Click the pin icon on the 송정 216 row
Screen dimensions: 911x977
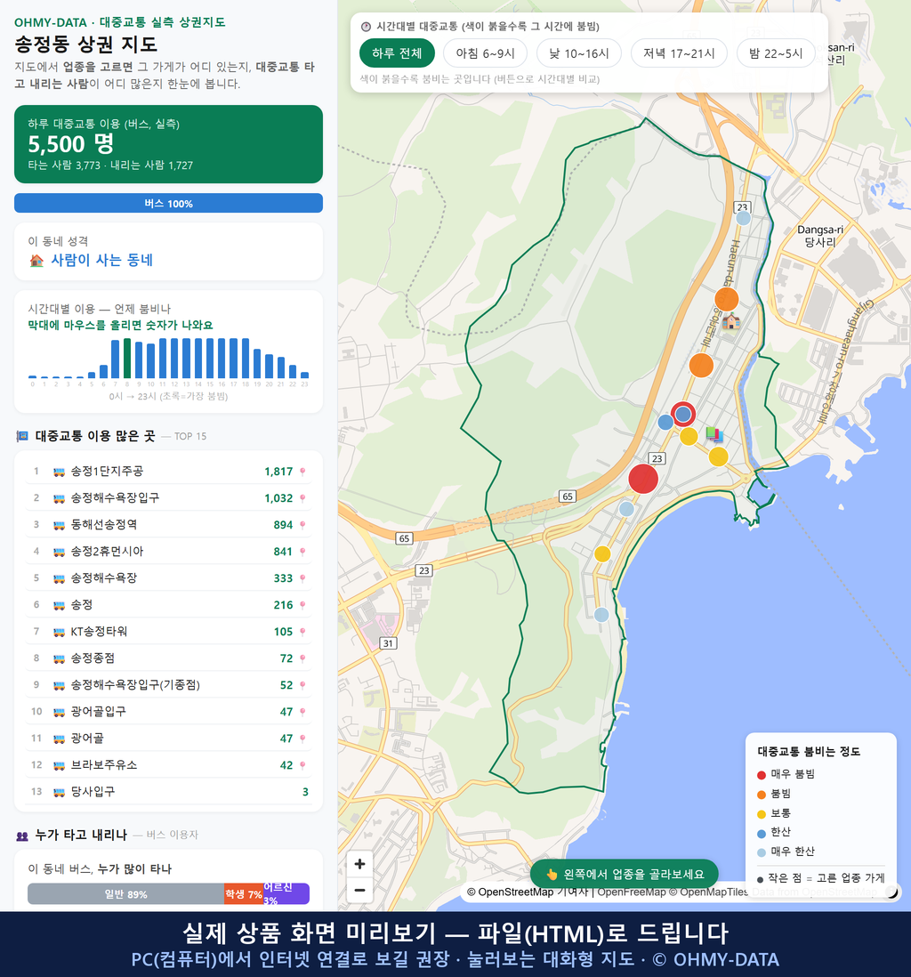tap(302, 605)
